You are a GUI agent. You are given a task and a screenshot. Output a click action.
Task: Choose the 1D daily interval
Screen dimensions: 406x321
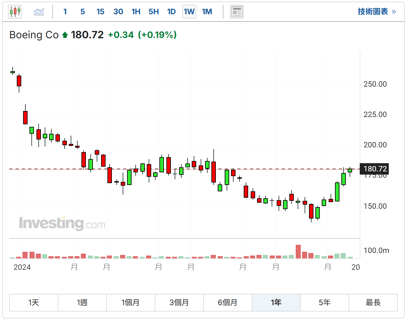pyautogui.click(x=171, y=12)
